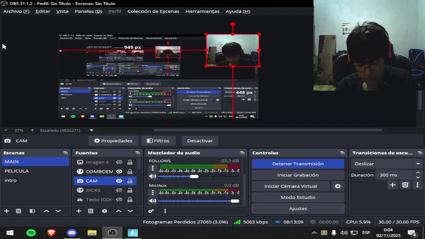Open the Herramientas menu
The height and width of the screenshot is (239, 425).
click(x=202, y=11)
